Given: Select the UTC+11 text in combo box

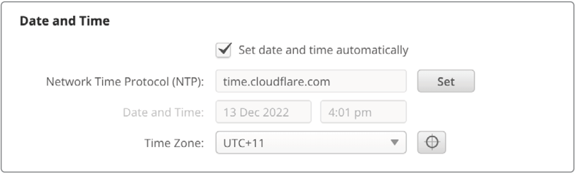Looking at the screenshot, I should [x=243, y=143].
